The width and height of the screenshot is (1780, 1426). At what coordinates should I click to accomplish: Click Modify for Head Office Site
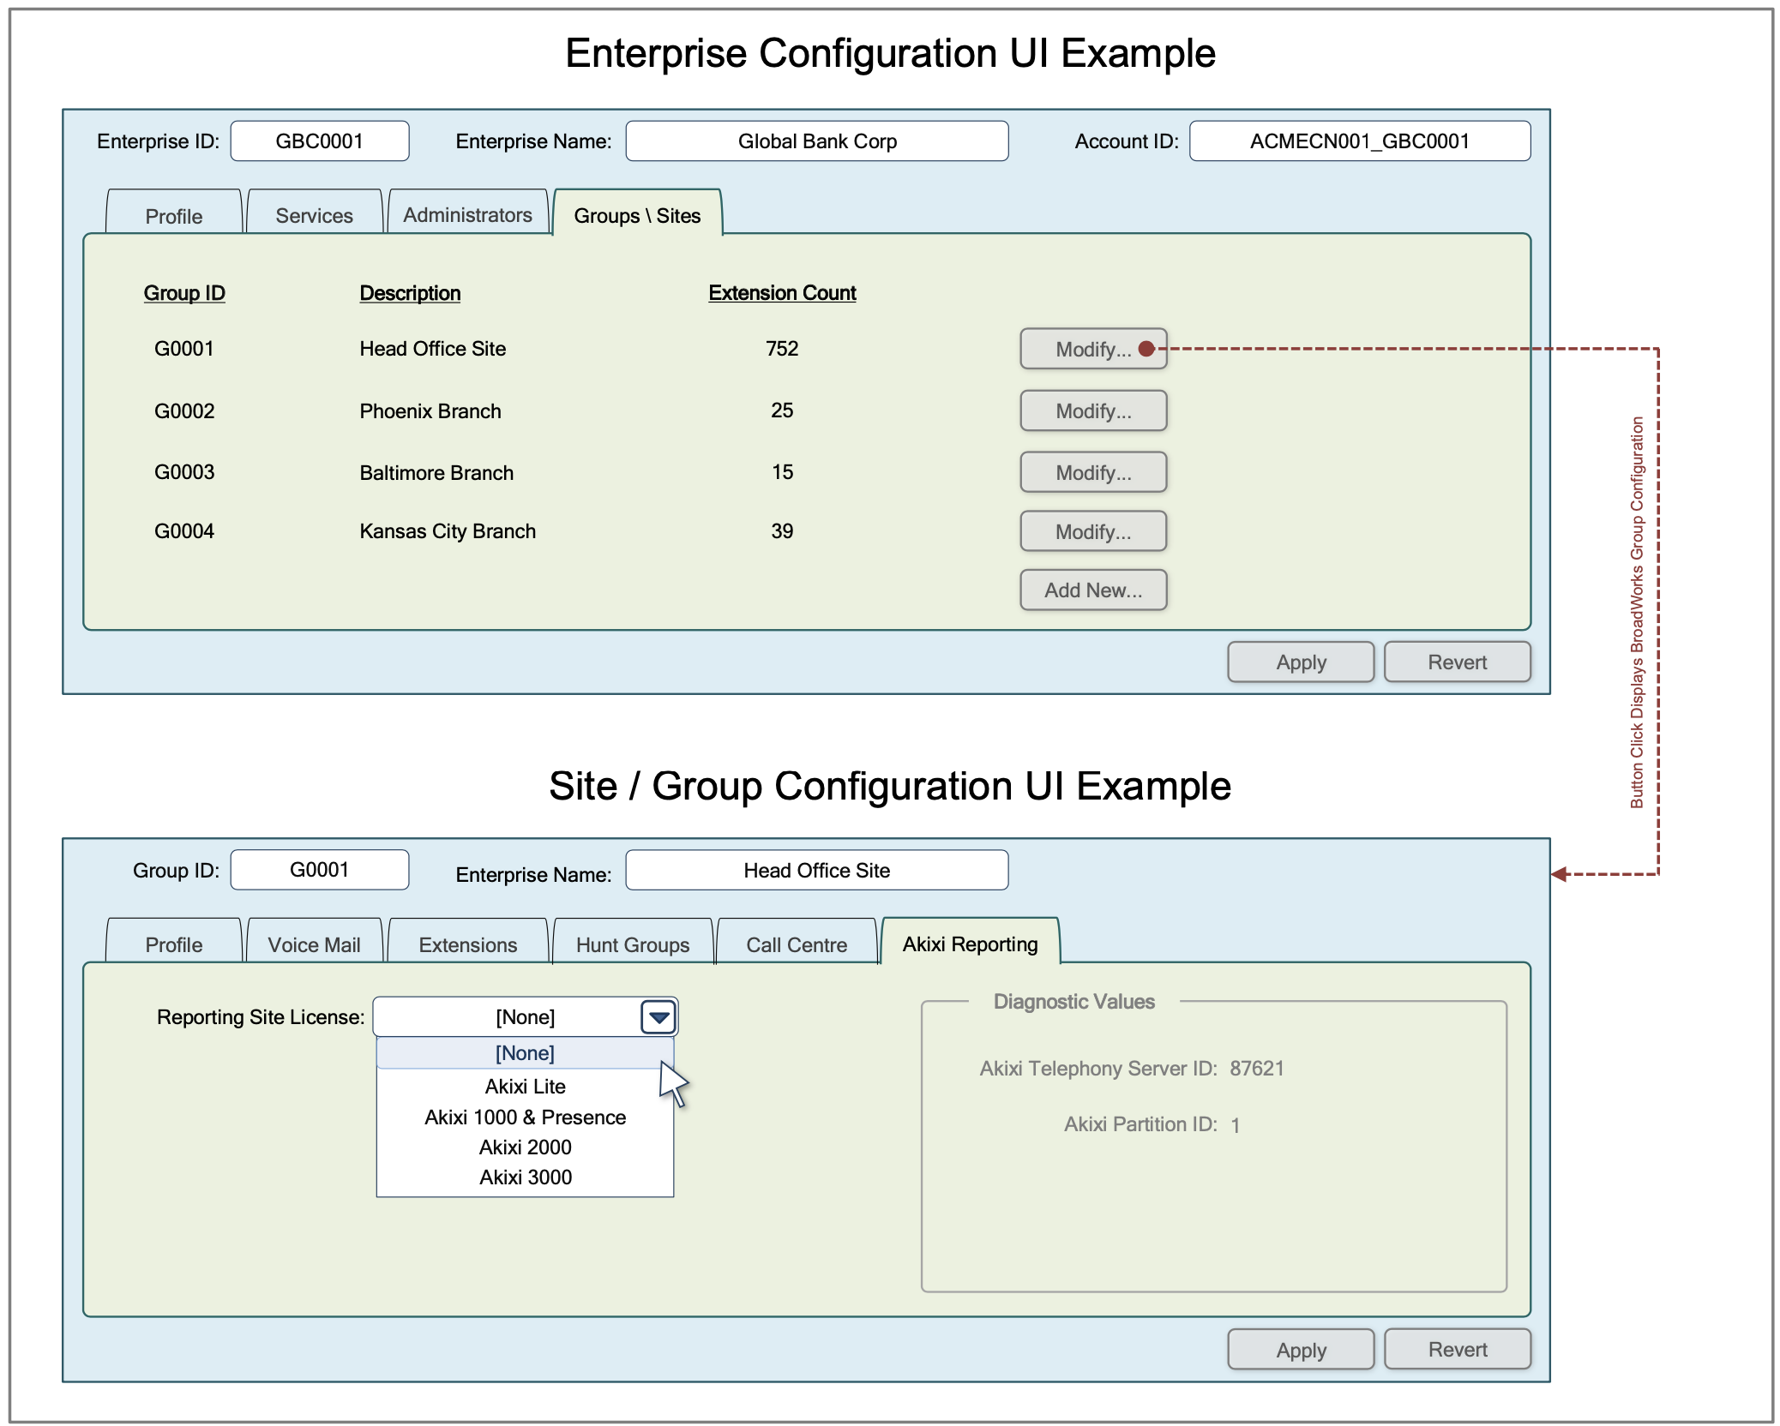(1092, 349)
